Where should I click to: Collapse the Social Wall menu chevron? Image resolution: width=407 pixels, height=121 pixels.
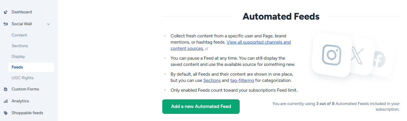pos(48,24)
